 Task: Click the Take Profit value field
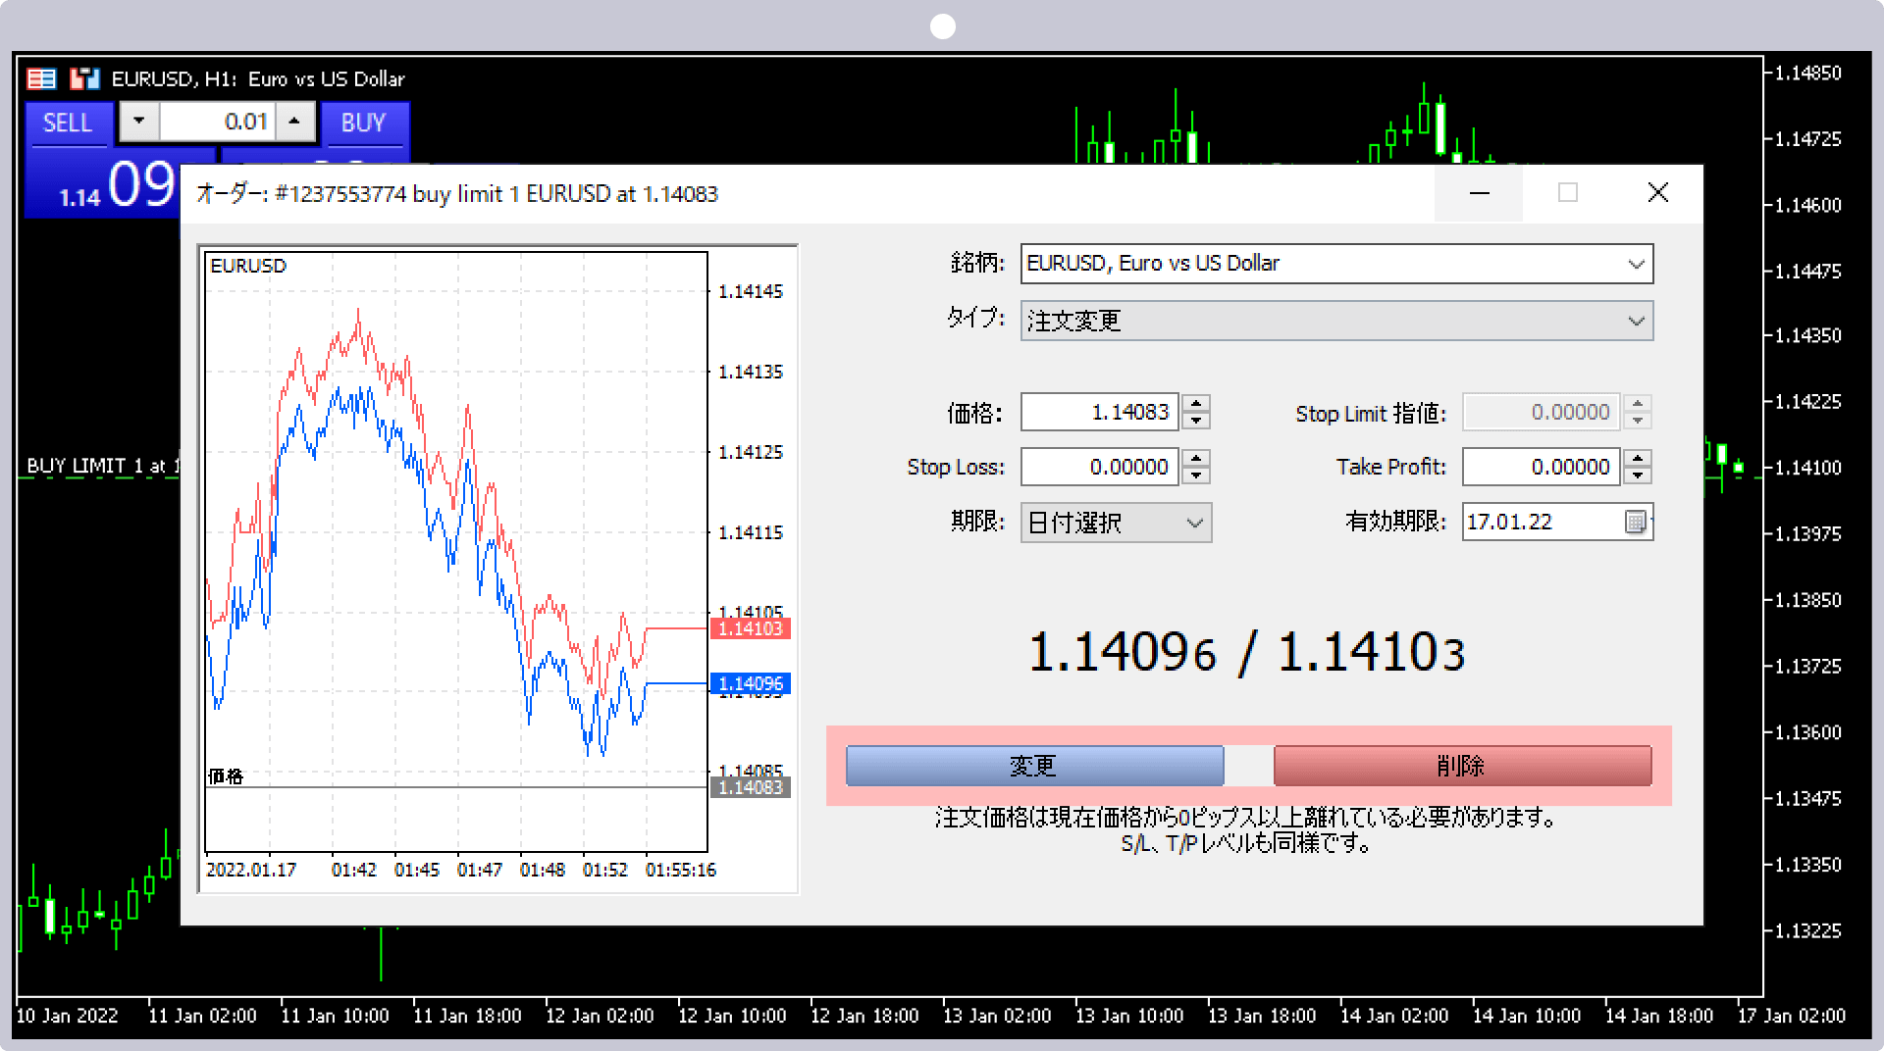[1542, 467]
